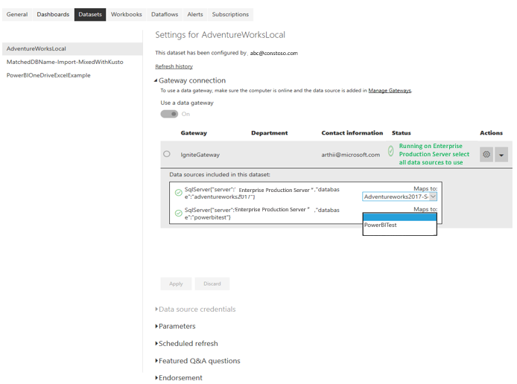
Task: Click the check icon beside adventureworks2017 source
Action: coord(178,193)
